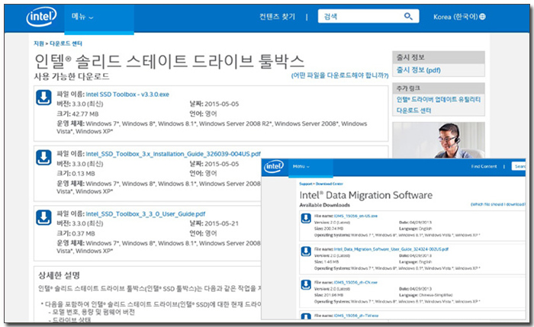Click Which file should I download link
The width and height of the screenshot is (534, 327).
click(x=498, y=204)
